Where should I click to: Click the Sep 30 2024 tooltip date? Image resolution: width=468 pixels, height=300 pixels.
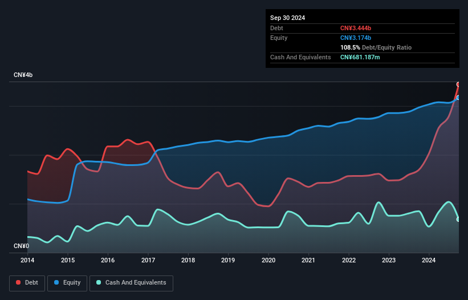[x=287, y=18]
